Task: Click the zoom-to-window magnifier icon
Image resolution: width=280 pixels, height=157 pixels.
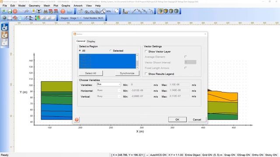Action: [x=98, y=12]
